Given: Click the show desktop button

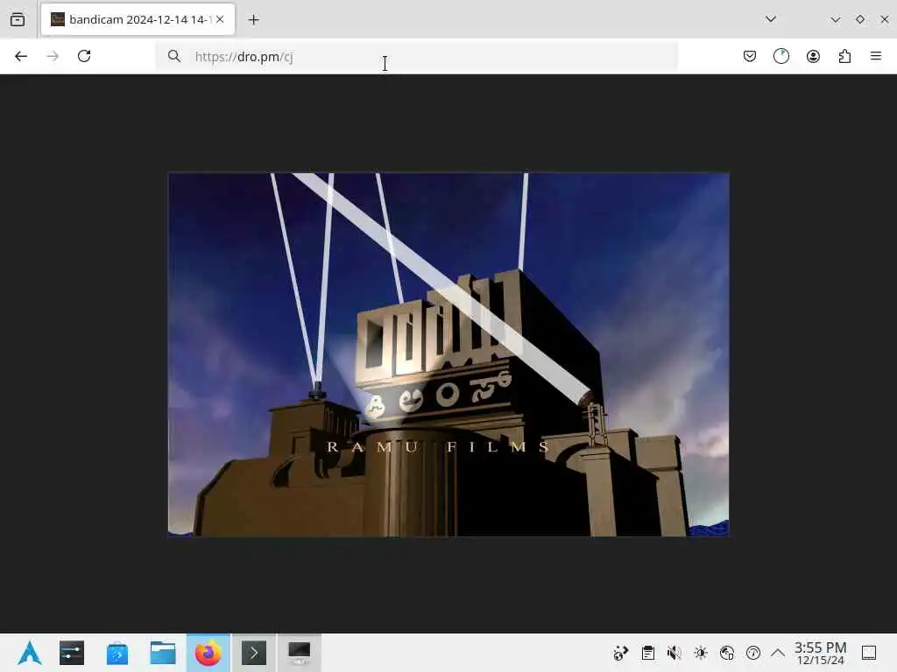Looking at the screenshot, I should point(869,653).
